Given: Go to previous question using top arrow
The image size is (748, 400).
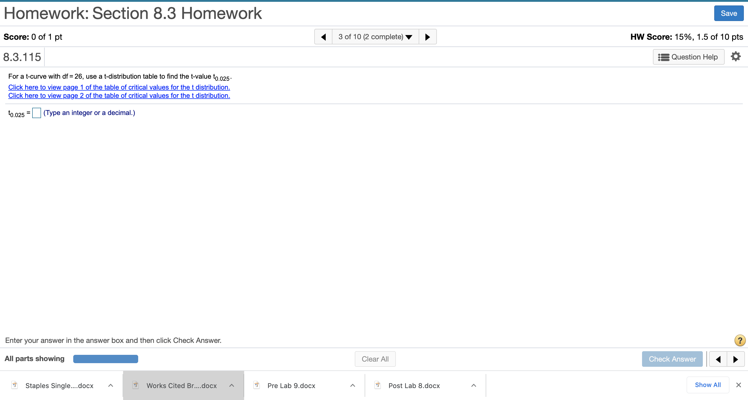Looking at the screenshot, I should [323, 37].
